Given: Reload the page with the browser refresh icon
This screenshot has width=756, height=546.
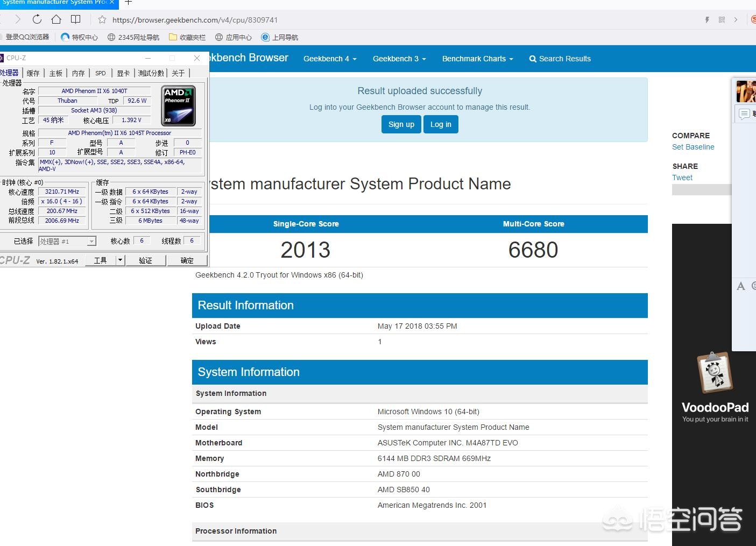Looking at the screenshot, I should [x=37, y=19].
